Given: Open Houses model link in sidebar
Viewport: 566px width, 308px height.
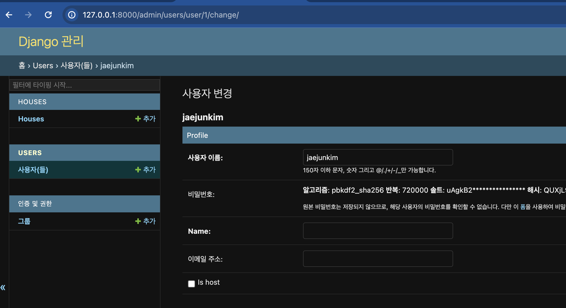Looking at the screenshot, I should pyautogui.click(x=31, y=119).
